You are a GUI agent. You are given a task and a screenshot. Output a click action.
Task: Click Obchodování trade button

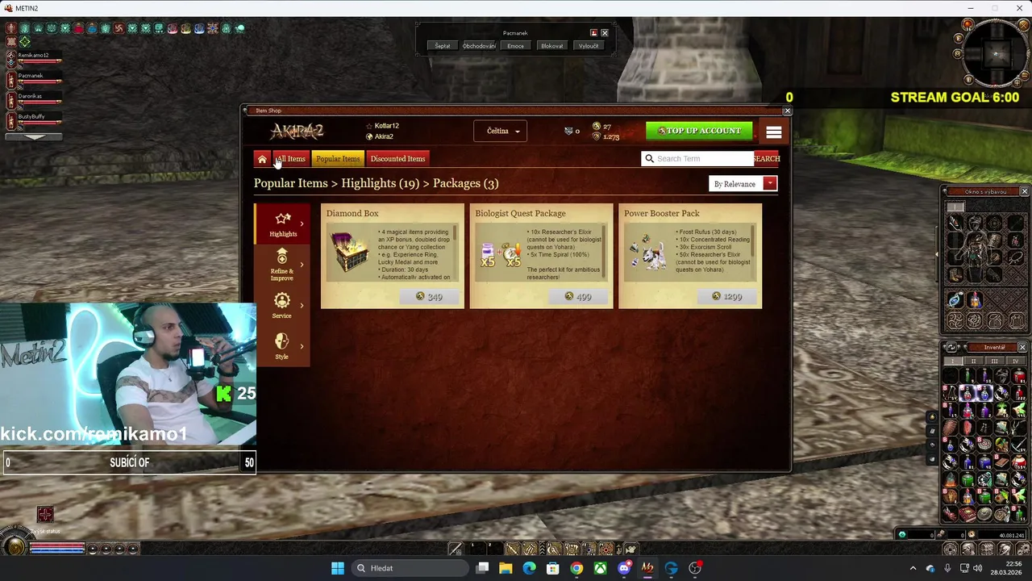(x=479, y=46)
